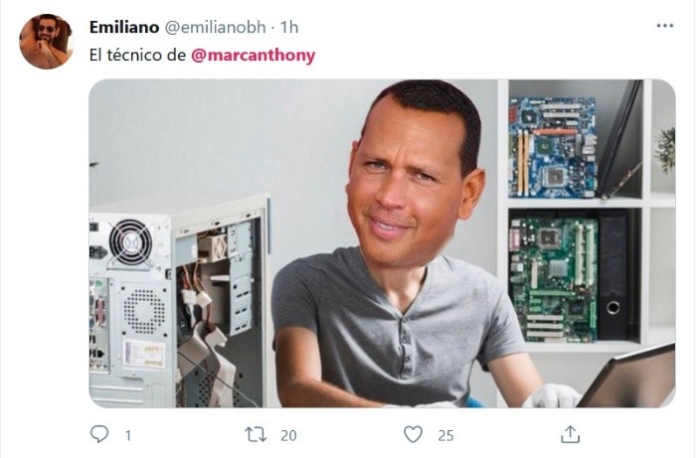Click the retweet arrows icon
Image resolution: width=696 pixels, height=458 pixels.
[x=257, y=434]
